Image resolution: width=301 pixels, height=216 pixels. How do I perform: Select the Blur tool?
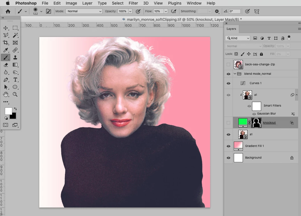6,72
